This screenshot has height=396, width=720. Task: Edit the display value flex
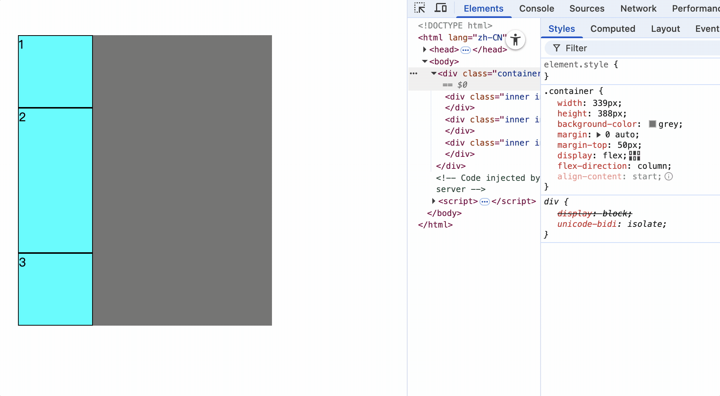612,156
